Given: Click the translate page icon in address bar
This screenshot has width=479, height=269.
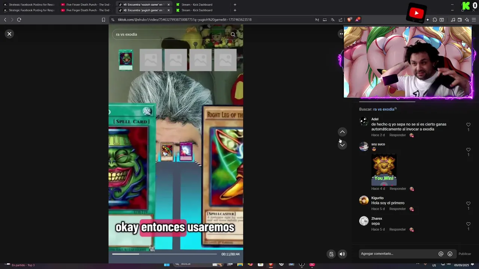Looking at the screenshot, I should pos(332,20).
